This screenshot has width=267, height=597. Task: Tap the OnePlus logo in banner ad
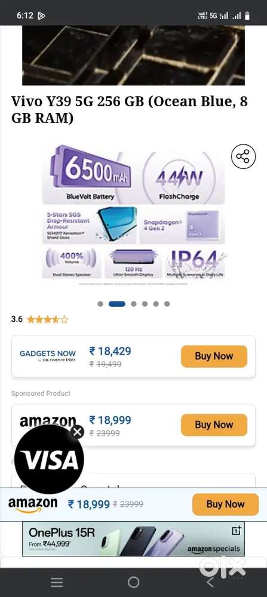pyautogui.click(x=236, y=531)
